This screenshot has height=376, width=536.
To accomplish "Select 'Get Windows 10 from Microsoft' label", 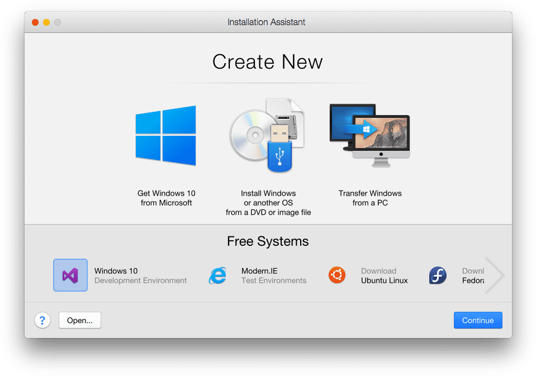I will [x=166, y=198].
